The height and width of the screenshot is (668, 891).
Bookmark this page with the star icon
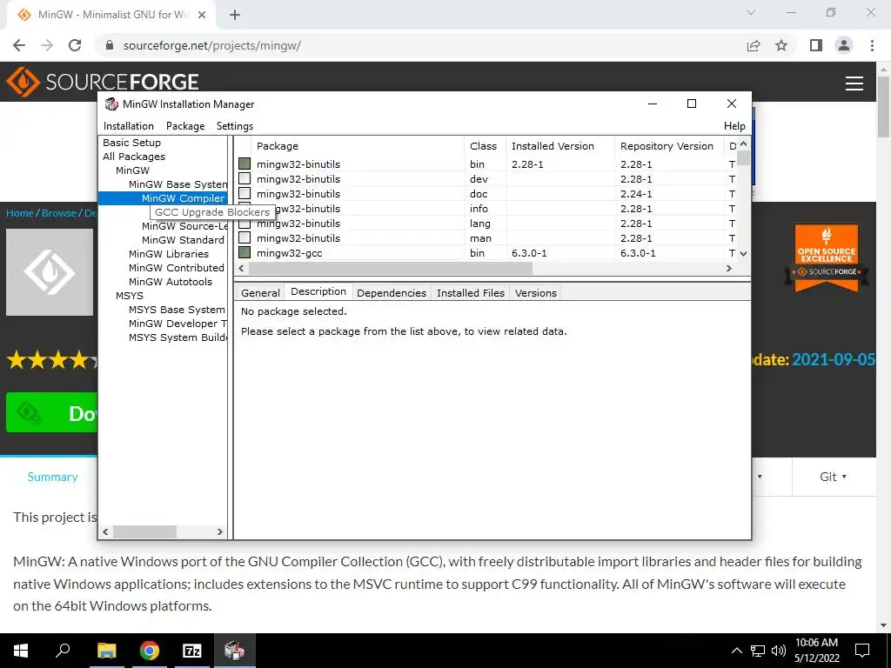pyautogui.click(x=781, y=45)
